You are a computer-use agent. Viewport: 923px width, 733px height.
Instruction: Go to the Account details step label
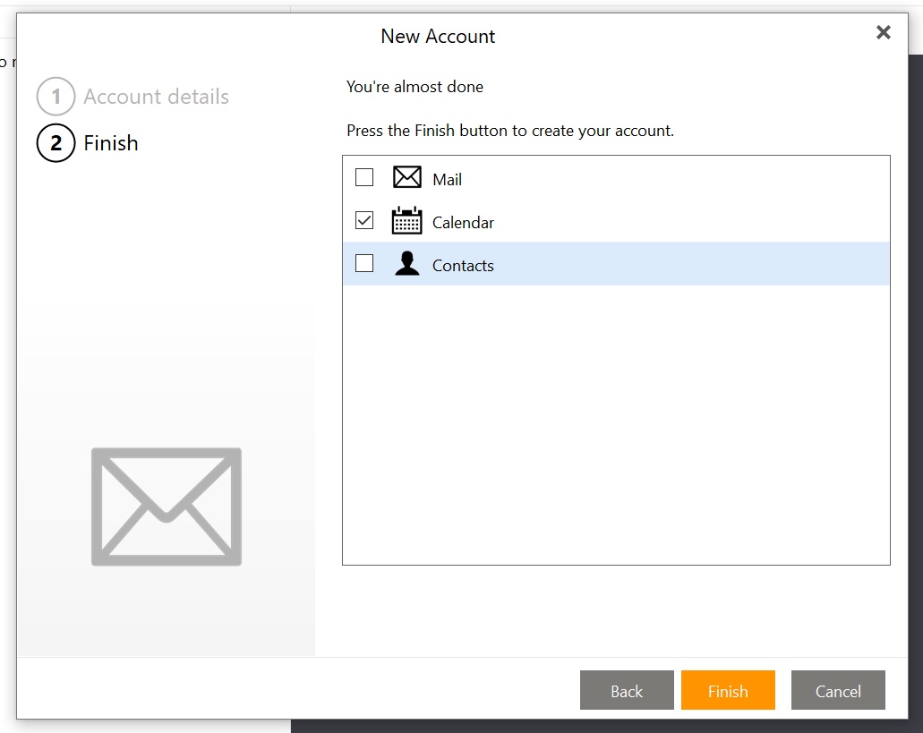coord(156,97)
